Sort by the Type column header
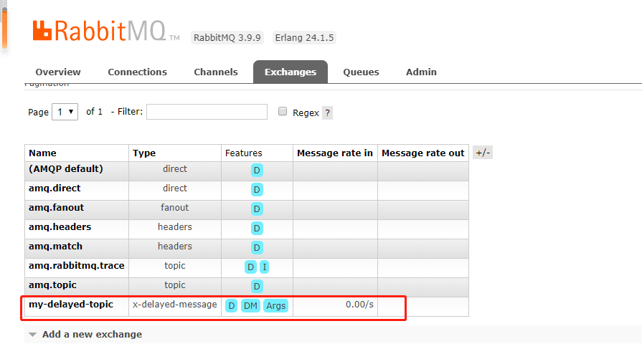Screen dimensions: 642x349 coord(143,153)
